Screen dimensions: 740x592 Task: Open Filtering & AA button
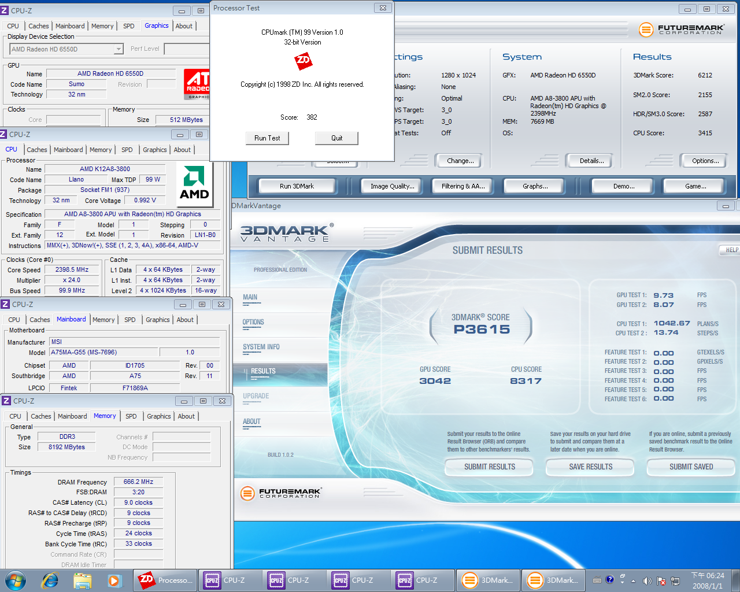463,186
